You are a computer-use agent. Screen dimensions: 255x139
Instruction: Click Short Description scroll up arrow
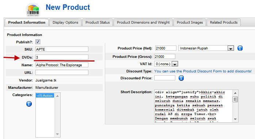pos(235,93)
